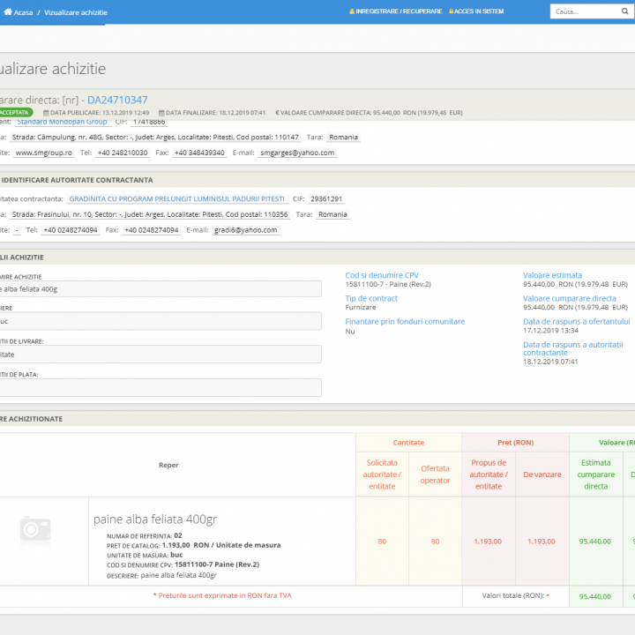Click the Identificare Autoritate Contractanta section header

(x=77, y=180)
